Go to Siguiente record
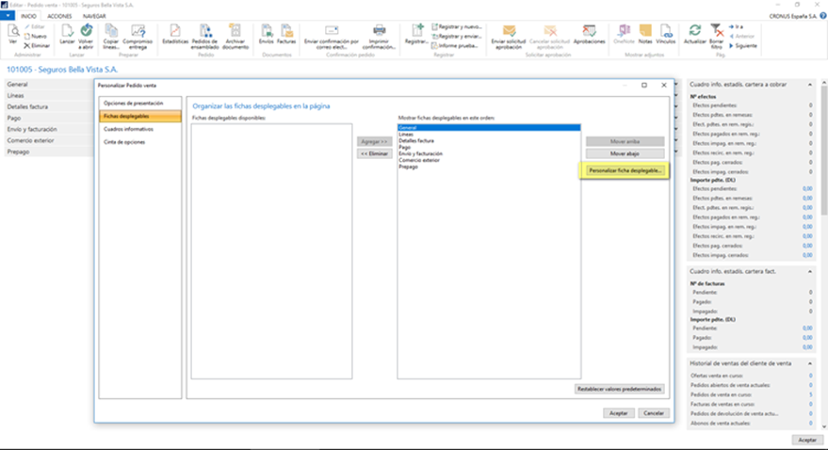 [743, 46]
